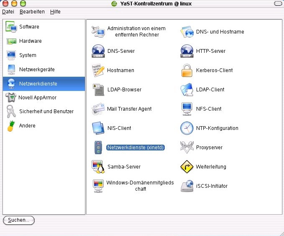Click the "Hostnamen" label

[x=120, y=70]
